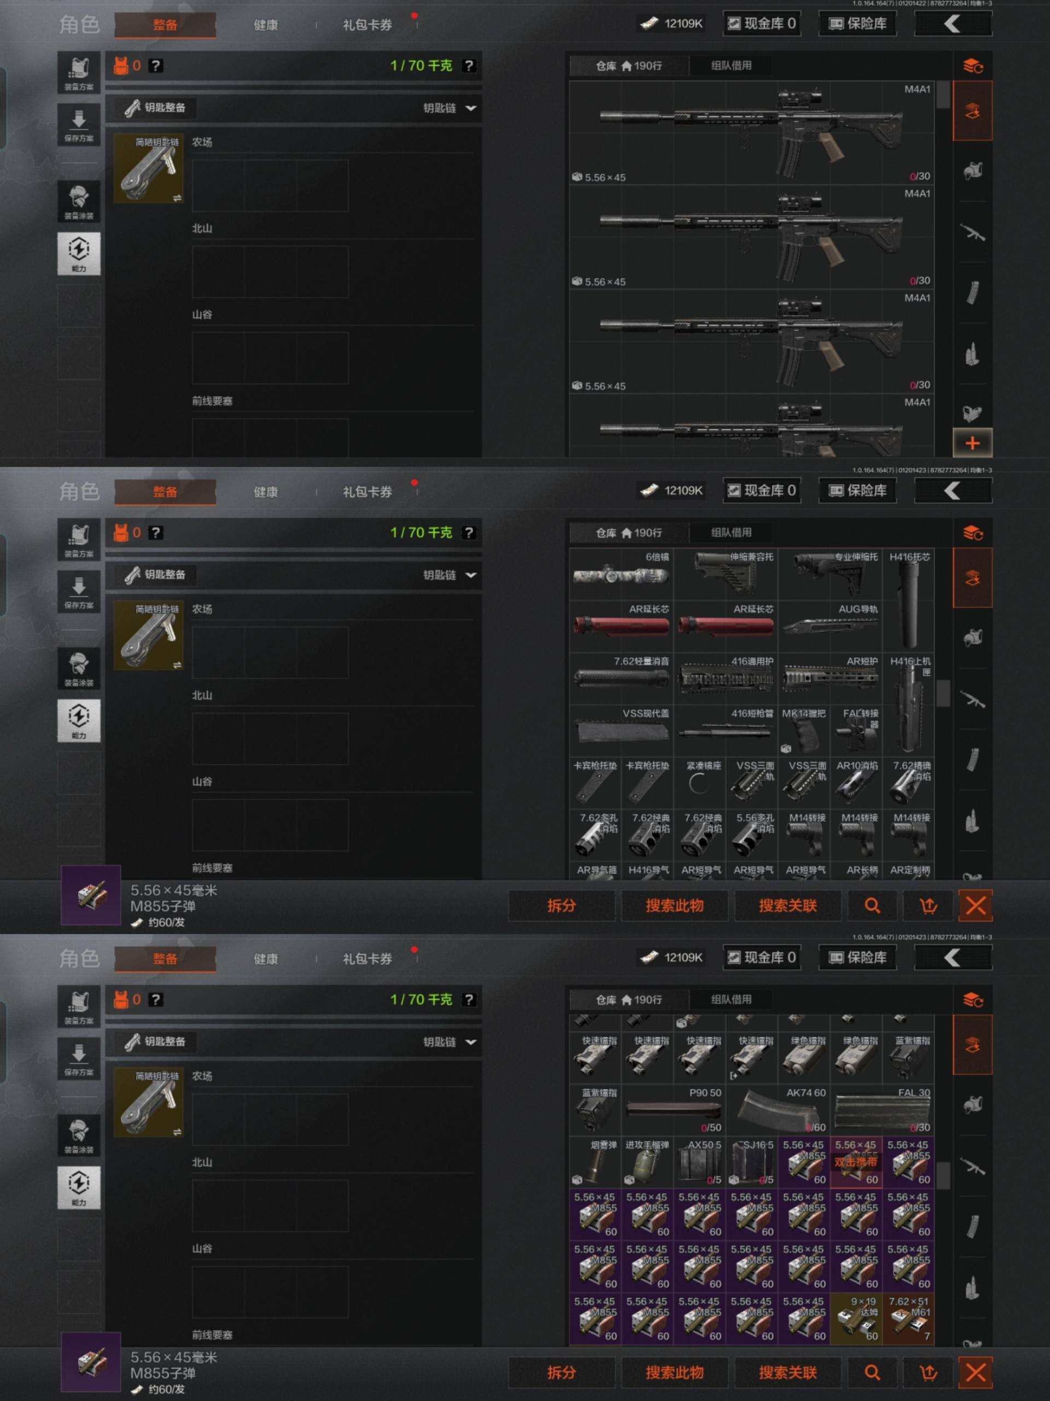This screenshot has height=1401, width=1050.
Task: Switch to 健康 tab above M4A1 inventory
Action: point(266,25)
